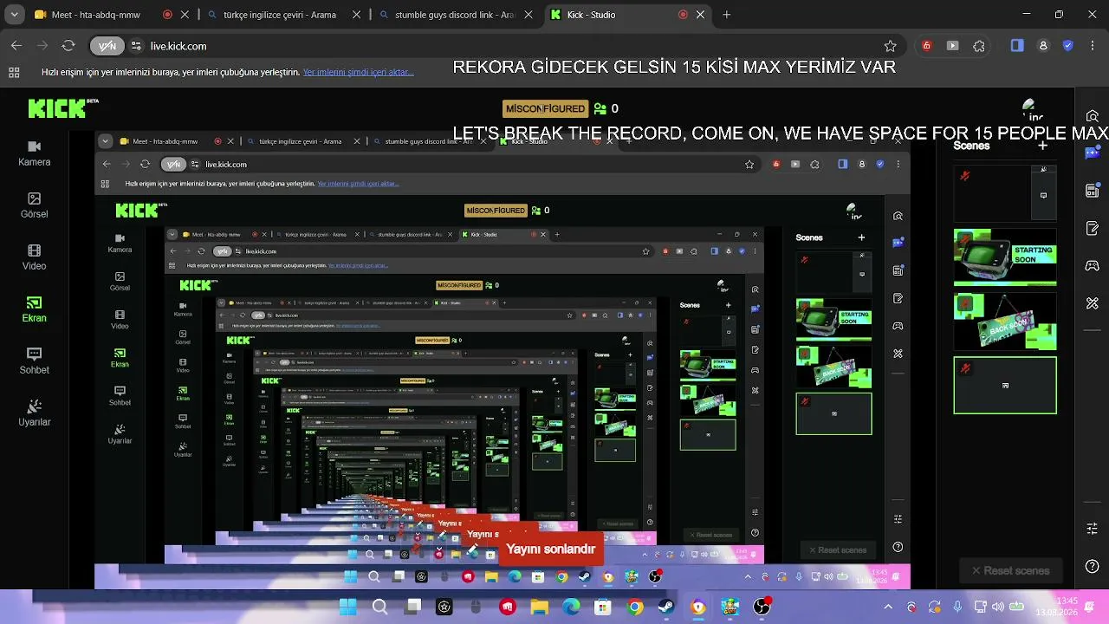This screenshot has height=624, width=1109.
Task: View site information icon beside address
Action: [x=136, y=46]
